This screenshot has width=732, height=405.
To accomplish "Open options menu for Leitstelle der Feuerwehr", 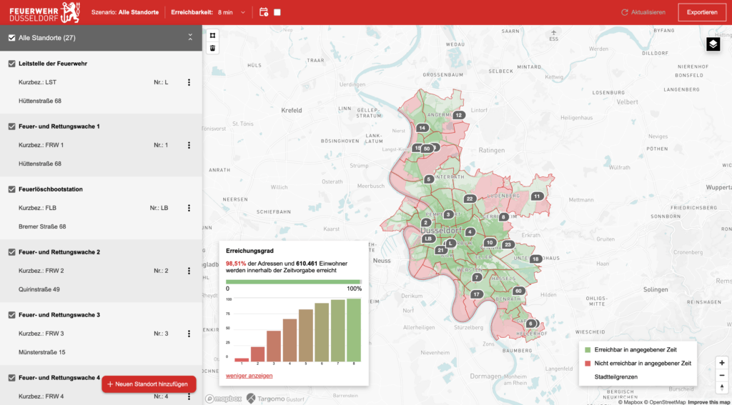I will [189, 82].
